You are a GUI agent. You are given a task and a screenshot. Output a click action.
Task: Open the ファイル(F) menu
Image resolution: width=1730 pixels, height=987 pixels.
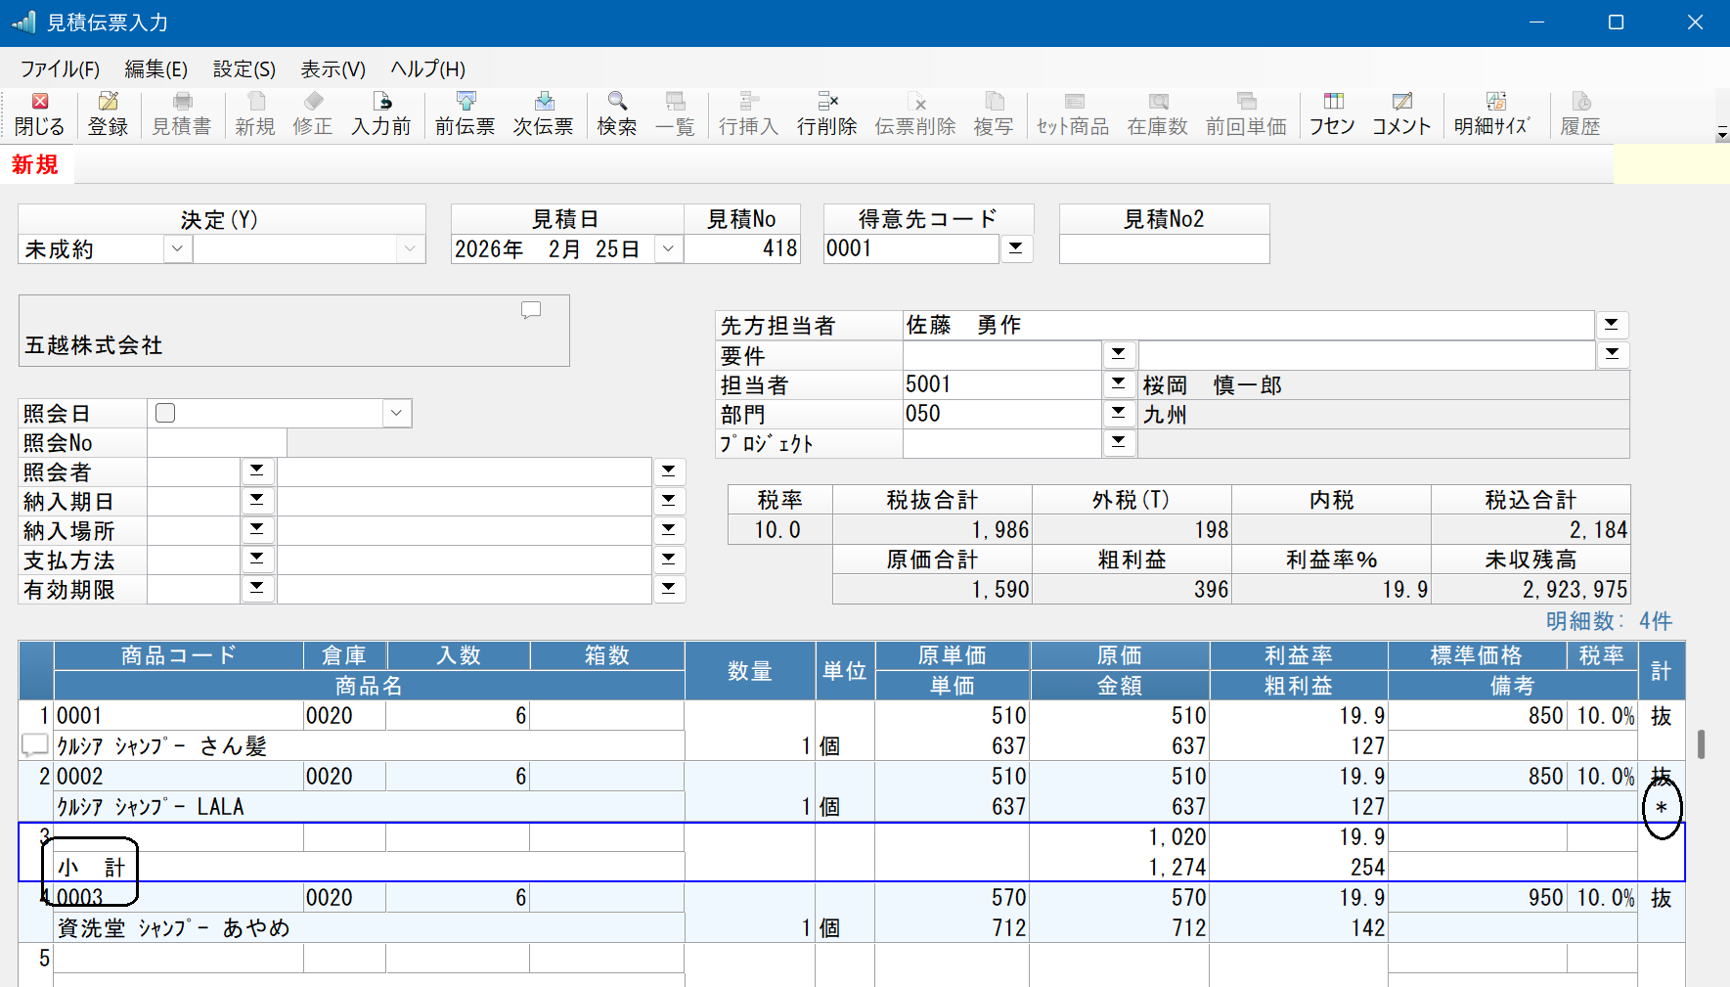click(60, 69)
